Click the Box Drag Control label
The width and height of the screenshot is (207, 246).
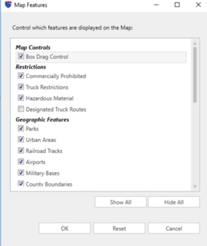[47, 57]
